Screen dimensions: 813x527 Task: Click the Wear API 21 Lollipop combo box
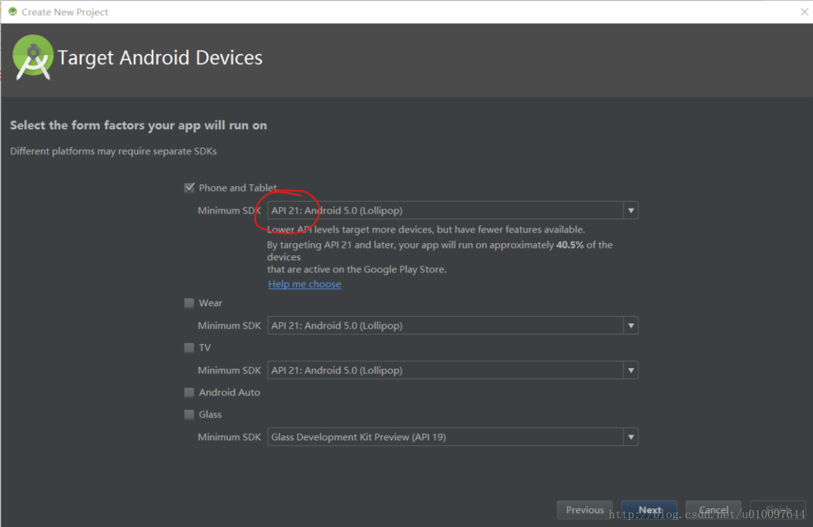(445, 326)
